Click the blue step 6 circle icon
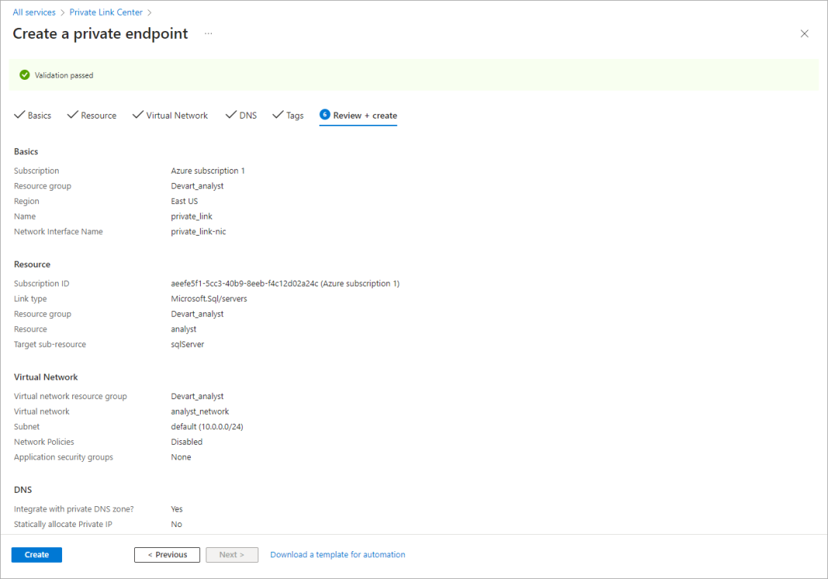The width and height of the screenshot is (828, 579). coord(325,115)
